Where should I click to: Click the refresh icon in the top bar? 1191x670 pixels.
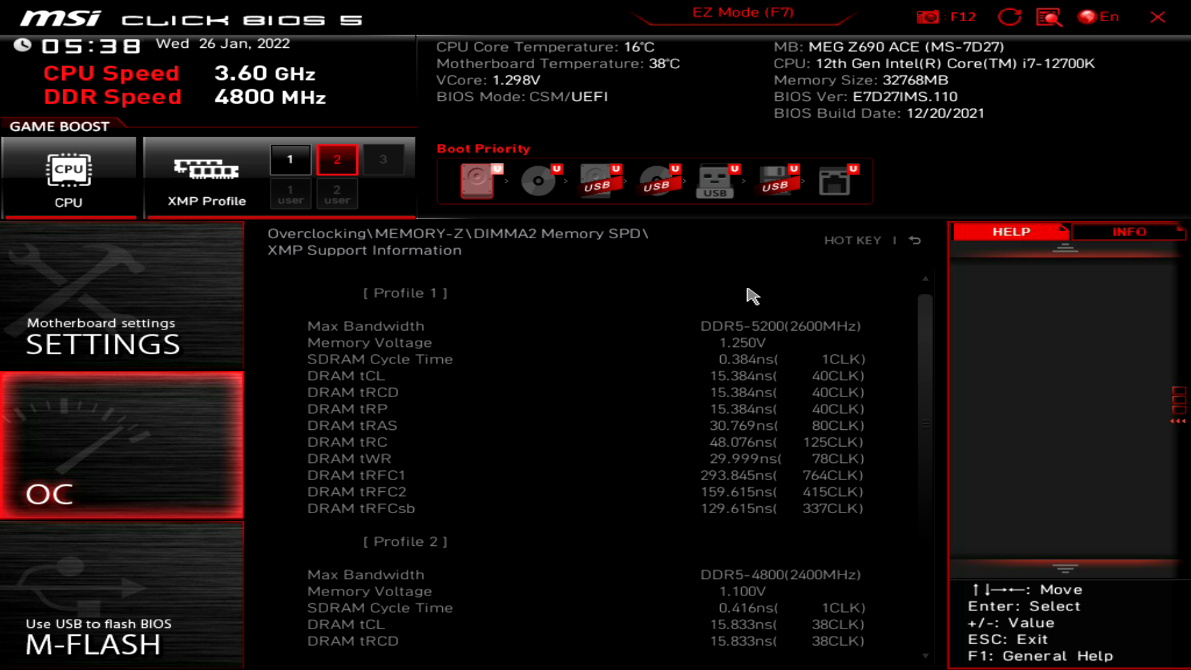(1010, 17)
